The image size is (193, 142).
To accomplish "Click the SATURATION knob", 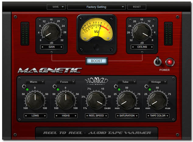I will coord(127,100).
